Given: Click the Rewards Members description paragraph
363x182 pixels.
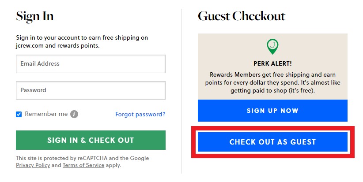Looking at the screenshot, I should 272,82.
